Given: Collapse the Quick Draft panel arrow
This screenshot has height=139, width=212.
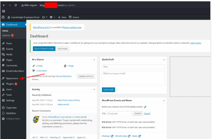Looking at the screenshot, I should pos(164,60).
